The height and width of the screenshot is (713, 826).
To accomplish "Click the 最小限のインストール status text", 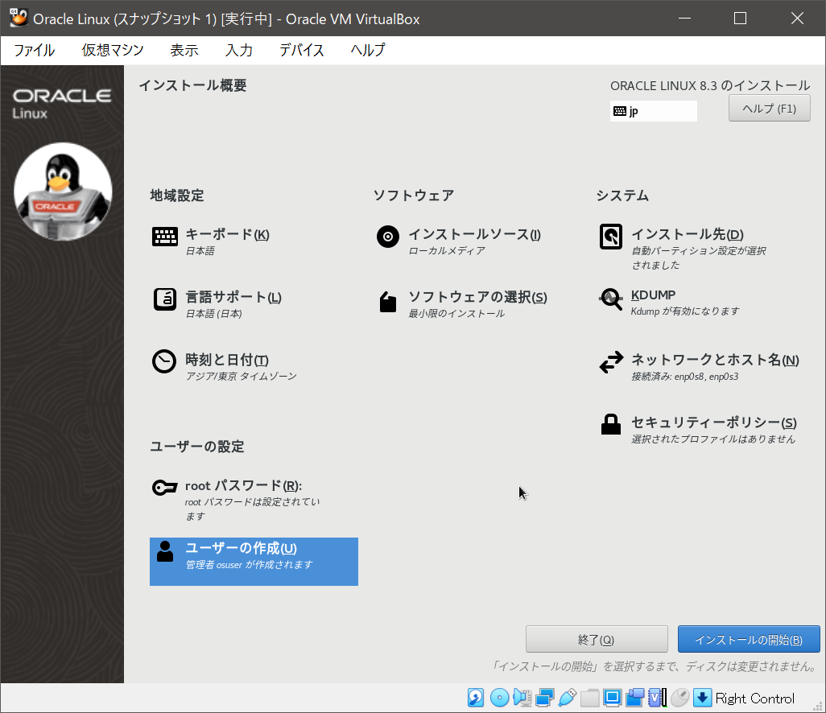I will coord(456,313).
